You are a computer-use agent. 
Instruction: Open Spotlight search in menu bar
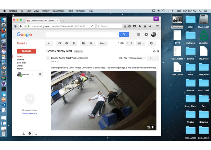[200, 11]
